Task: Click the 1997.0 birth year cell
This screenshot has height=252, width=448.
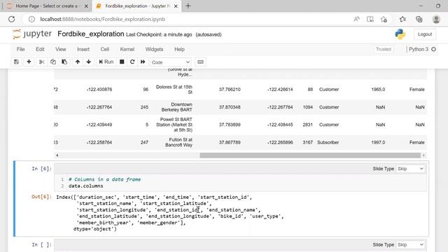Action: (x=378, y=142)
